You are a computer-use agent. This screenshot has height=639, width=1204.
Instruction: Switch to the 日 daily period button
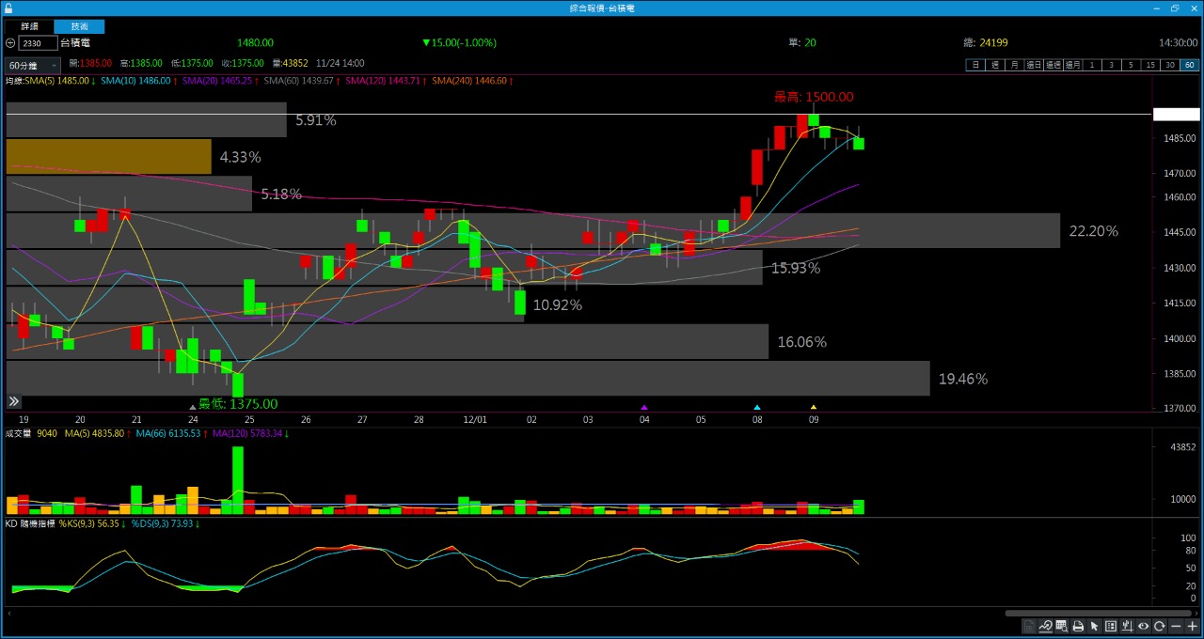point(975,65)
